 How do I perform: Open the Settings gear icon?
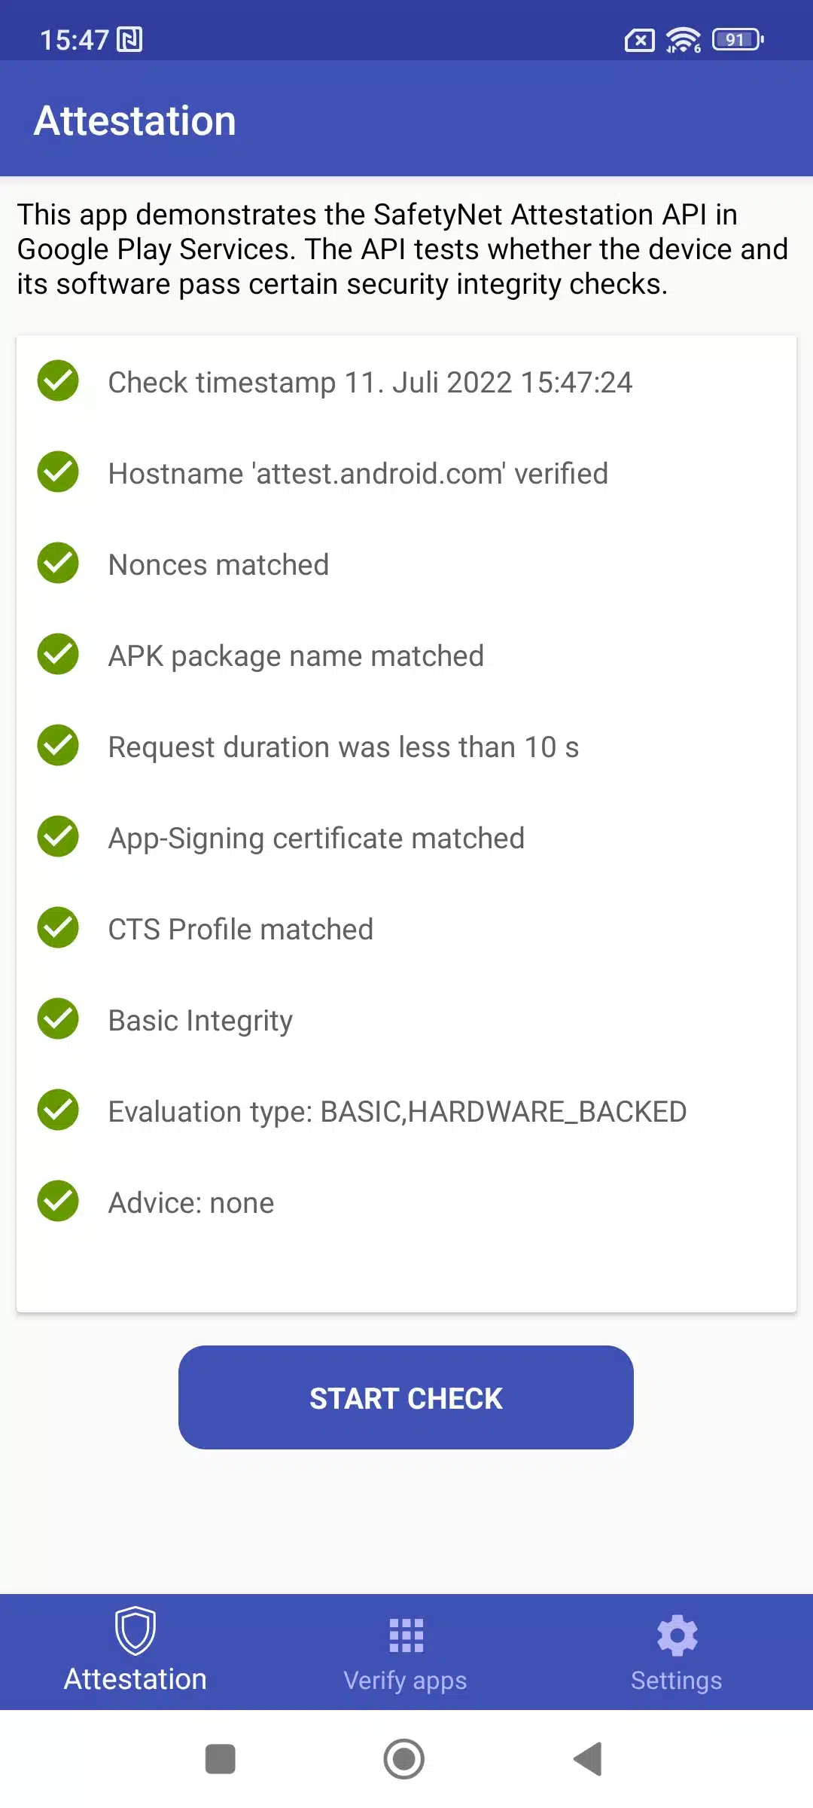point(677,1635)
